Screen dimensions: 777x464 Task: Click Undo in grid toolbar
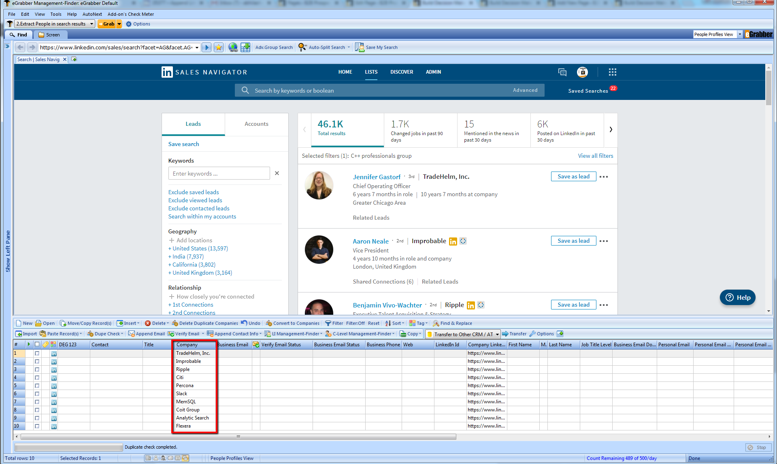[251, 323]
